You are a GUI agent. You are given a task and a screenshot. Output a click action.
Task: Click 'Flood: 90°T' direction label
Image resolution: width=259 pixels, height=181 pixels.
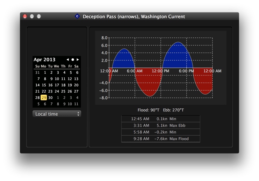point(149,110)
